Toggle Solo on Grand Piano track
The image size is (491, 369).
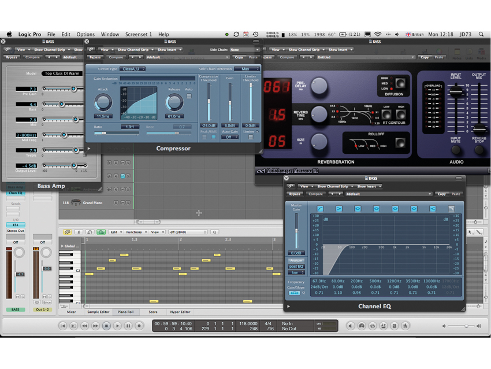tap(128, 202)
